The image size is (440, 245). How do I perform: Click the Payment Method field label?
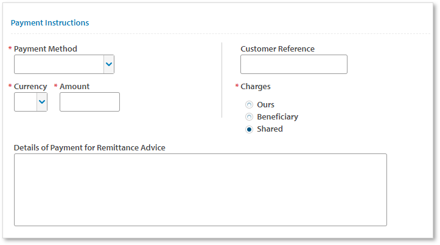tap(46, 49)
